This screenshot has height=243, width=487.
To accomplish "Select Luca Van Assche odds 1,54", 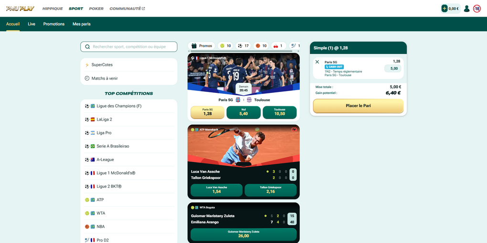I will (x=216, y=190).
